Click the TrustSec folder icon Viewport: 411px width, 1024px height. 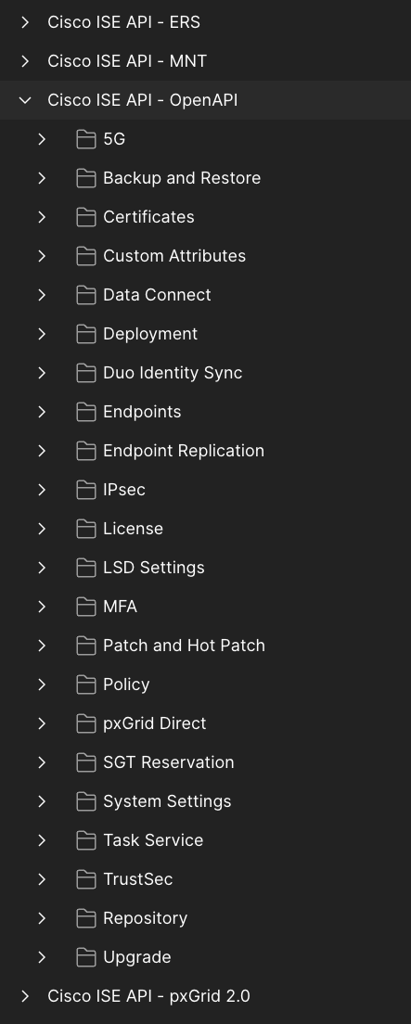(x=86, y=879)
